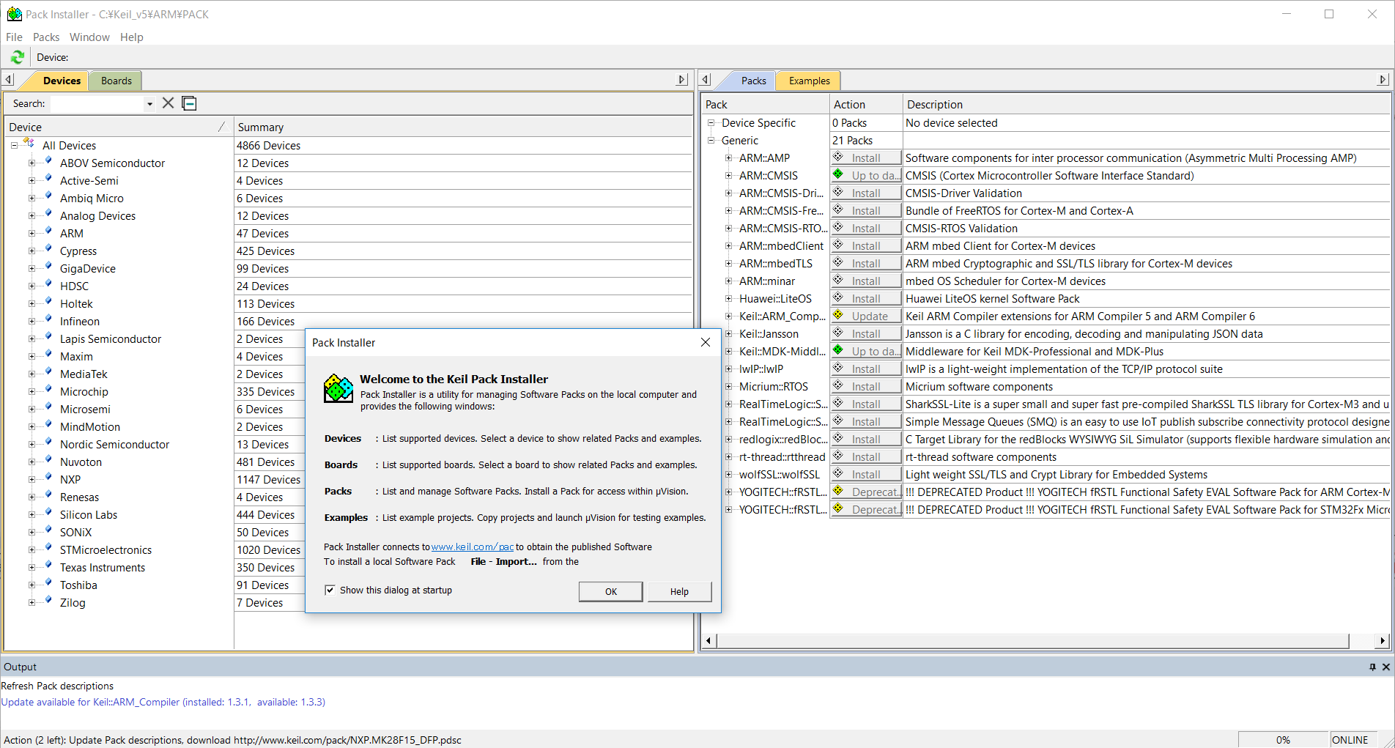Click the Pack Installer logo in the dialog
The width and height of the screenshot is (1395, 748).
pyautogui.click(x=338, y=388)
